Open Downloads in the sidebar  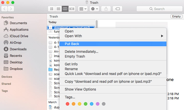pos(15,49)
